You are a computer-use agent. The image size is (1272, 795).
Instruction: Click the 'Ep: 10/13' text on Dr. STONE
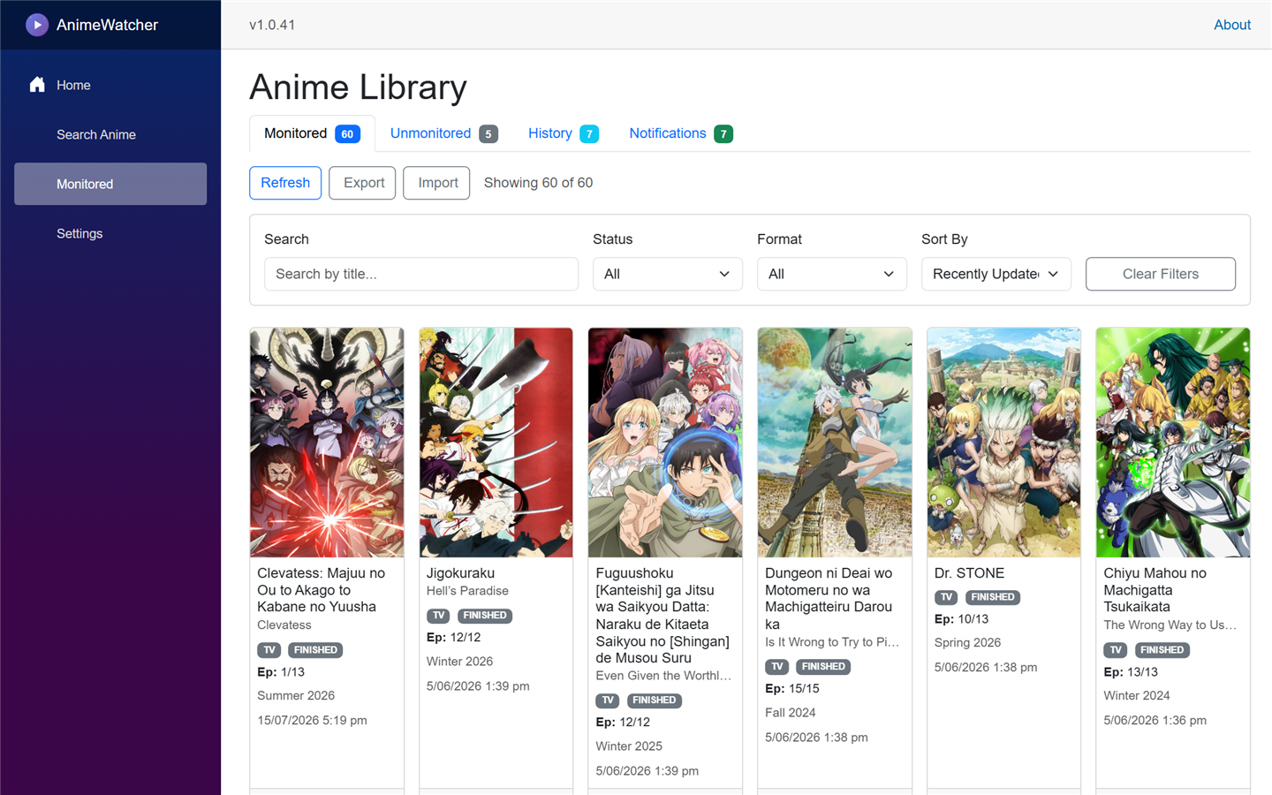pyautogui.click(x=962, y=619)
